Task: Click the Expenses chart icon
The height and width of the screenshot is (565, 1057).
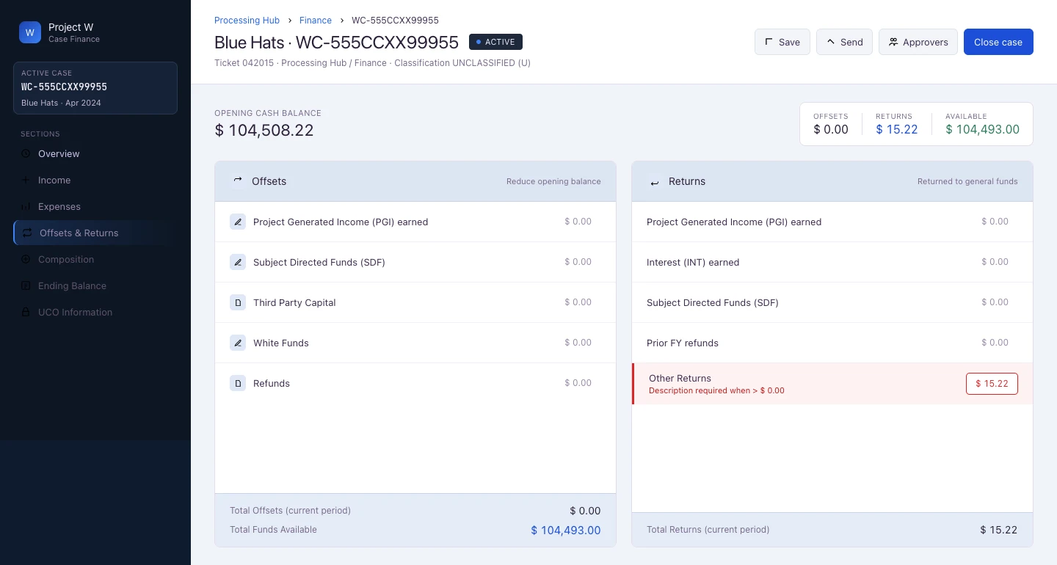Action: (x=26, y=207)
